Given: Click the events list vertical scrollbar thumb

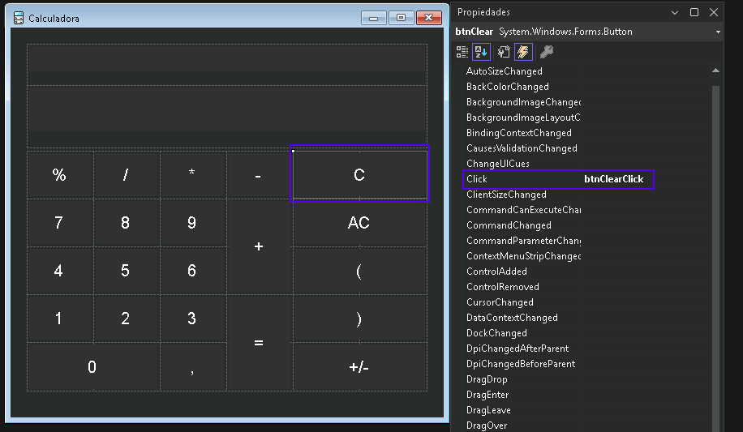Looking at the screenshot, I should 715,259.
